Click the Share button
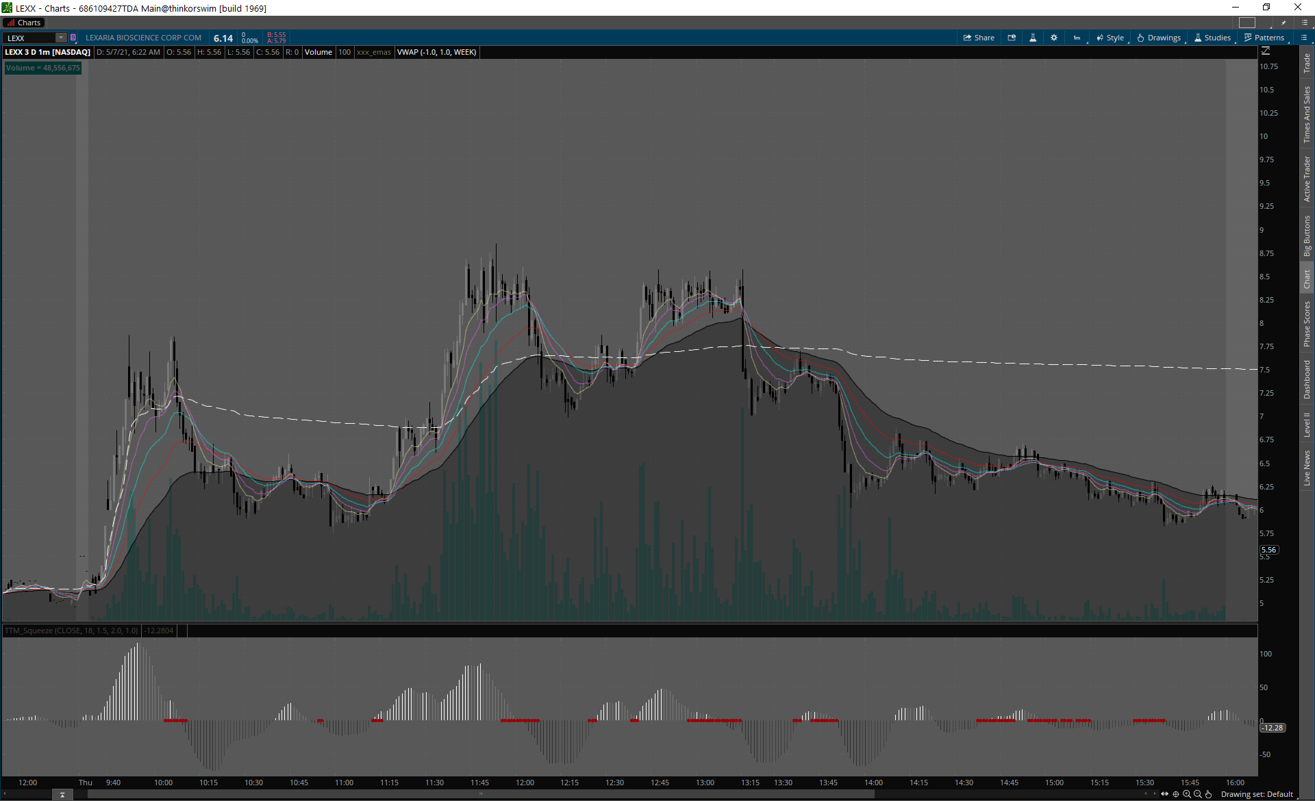 979,38
